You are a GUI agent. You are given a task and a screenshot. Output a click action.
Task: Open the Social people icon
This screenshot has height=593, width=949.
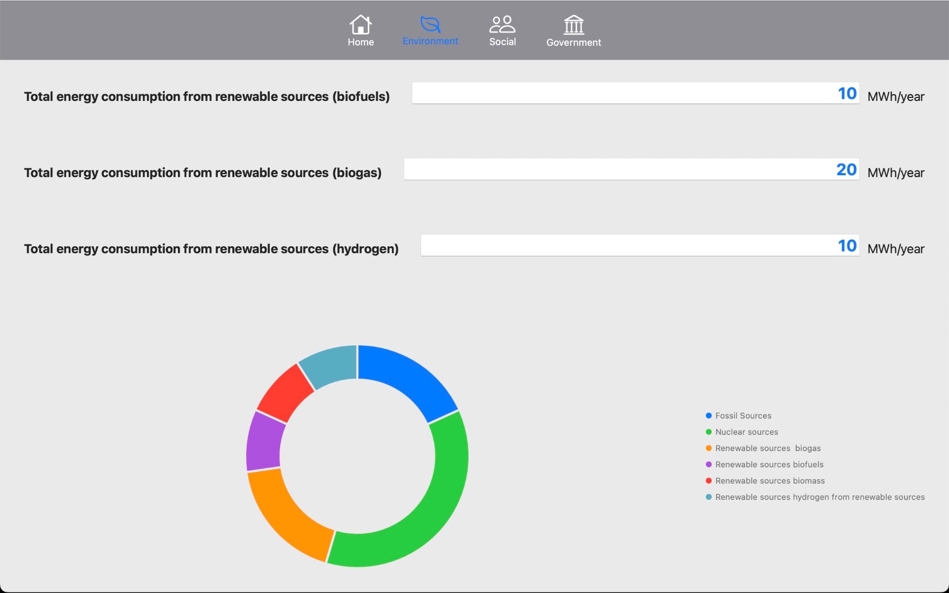point(502,24)
